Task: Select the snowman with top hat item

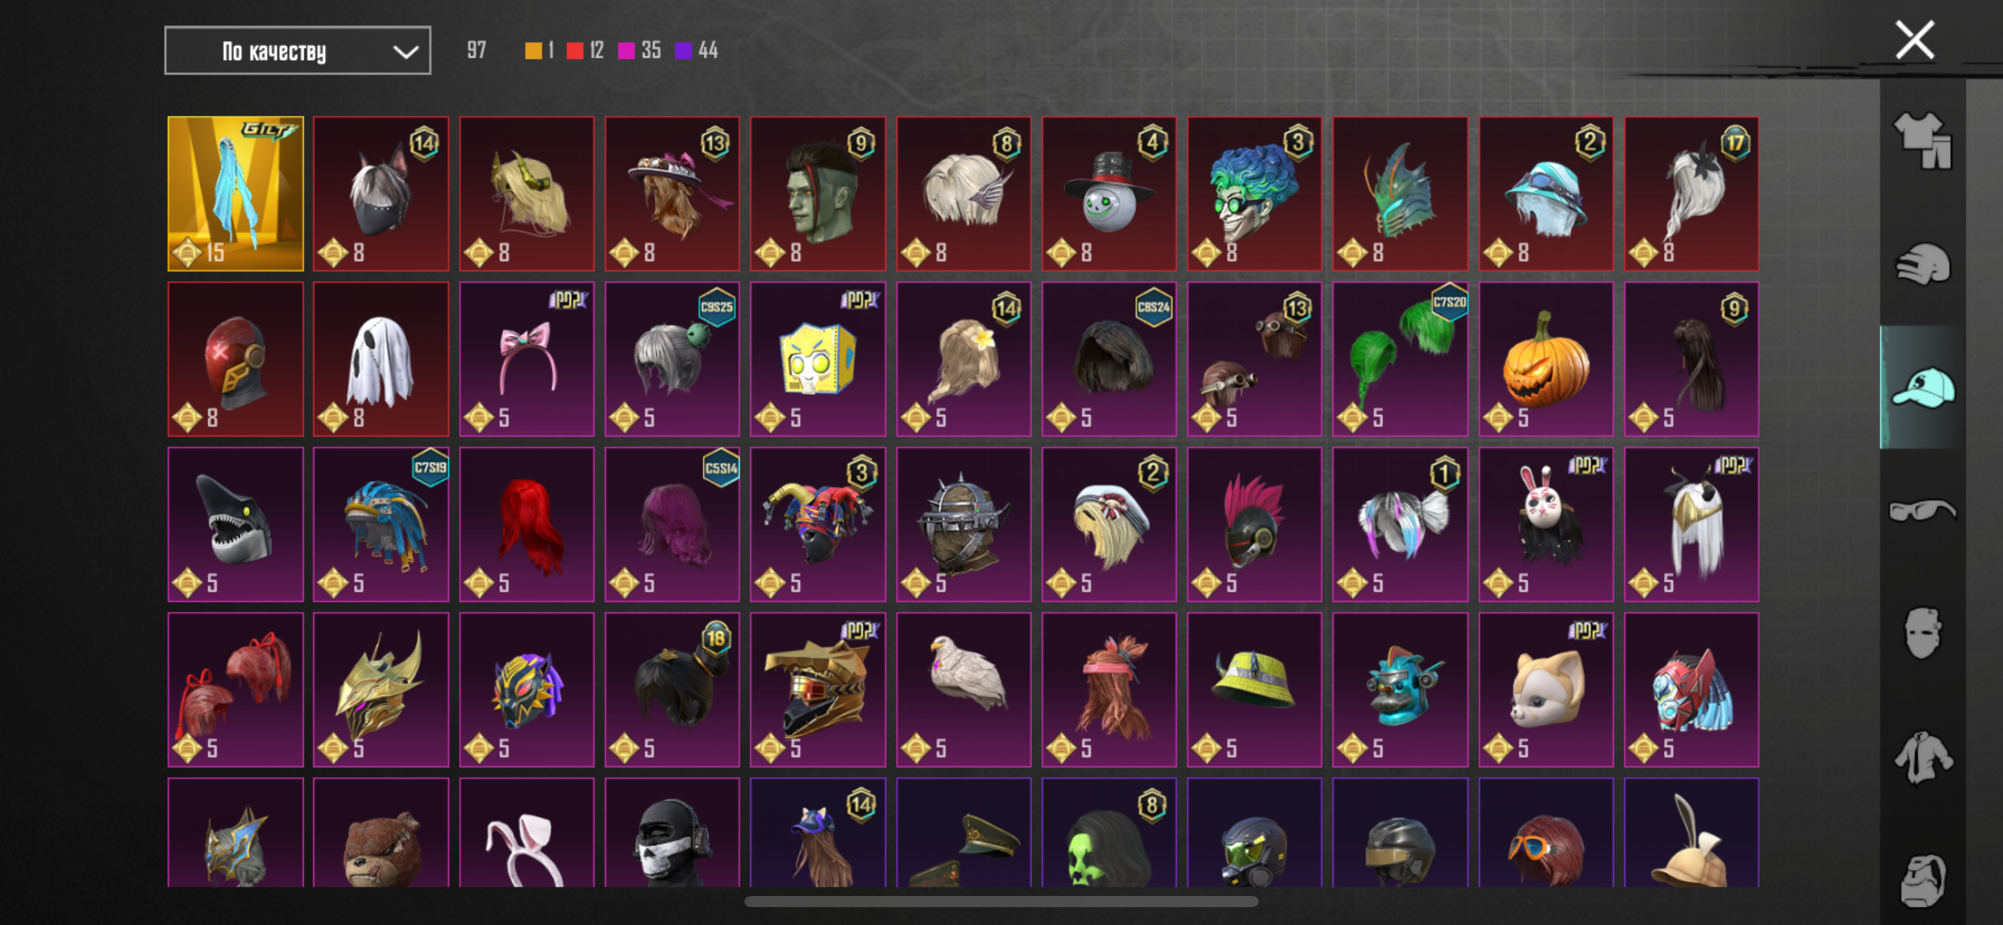Action: coord(1109,194)
